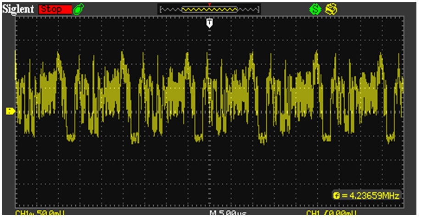421x218 pixels.
Task: Click the yellow CH1 ground level arrow
Action: (x=10, y=111)
